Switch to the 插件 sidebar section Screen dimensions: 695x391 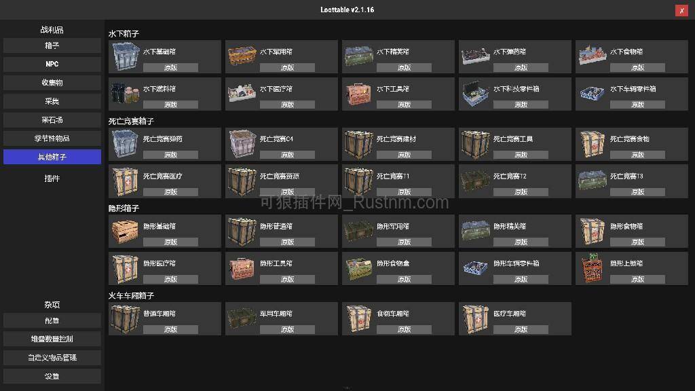pos(51,178)
